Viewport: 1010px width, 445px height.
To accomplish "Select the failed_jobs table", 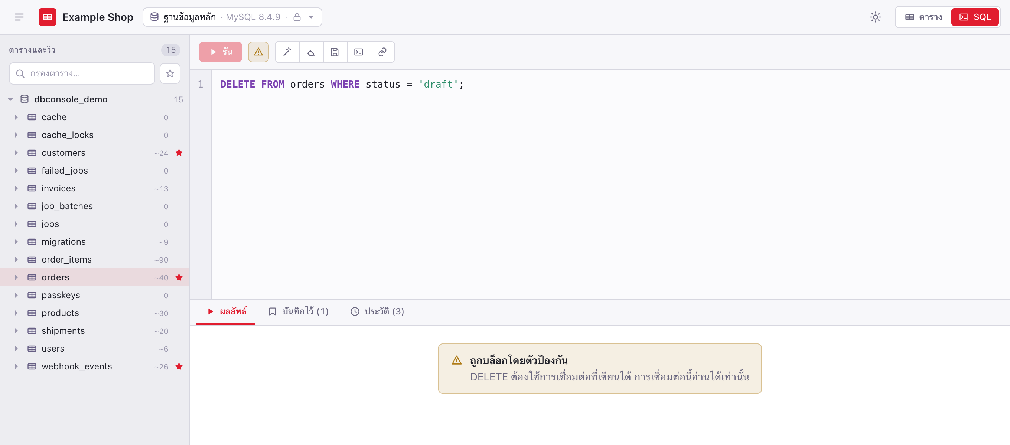I will click(x=95, y=171).
